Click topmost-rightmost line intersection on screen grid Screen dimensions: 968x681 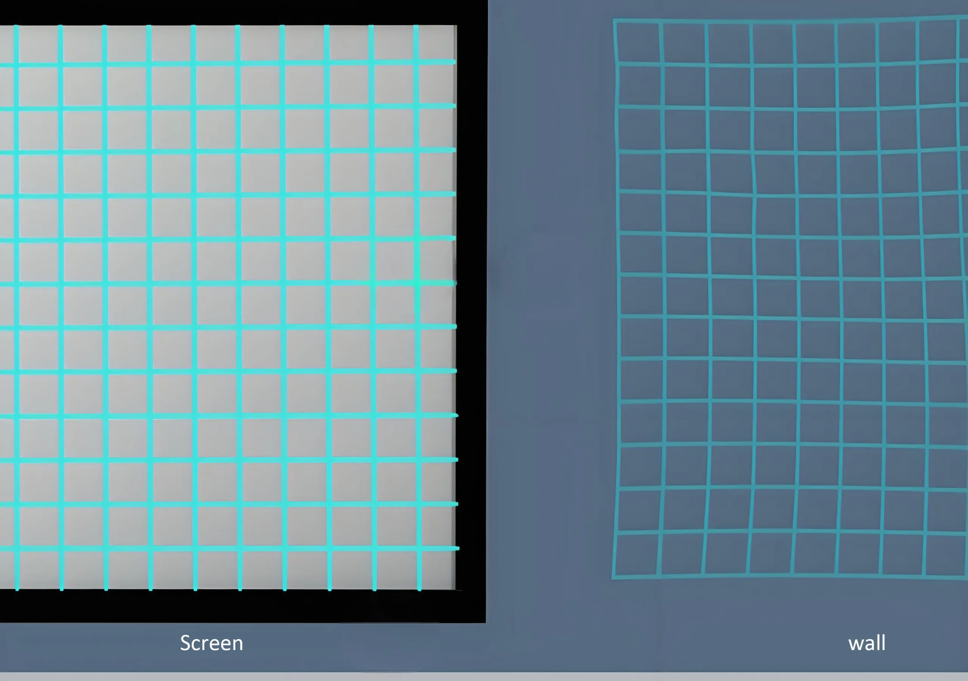[x=416, y=62]
